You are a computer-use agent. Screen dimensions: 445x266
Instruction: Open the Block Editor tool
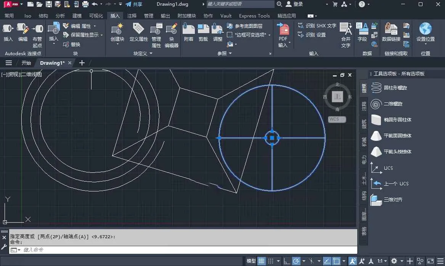[x=172, y=35]
